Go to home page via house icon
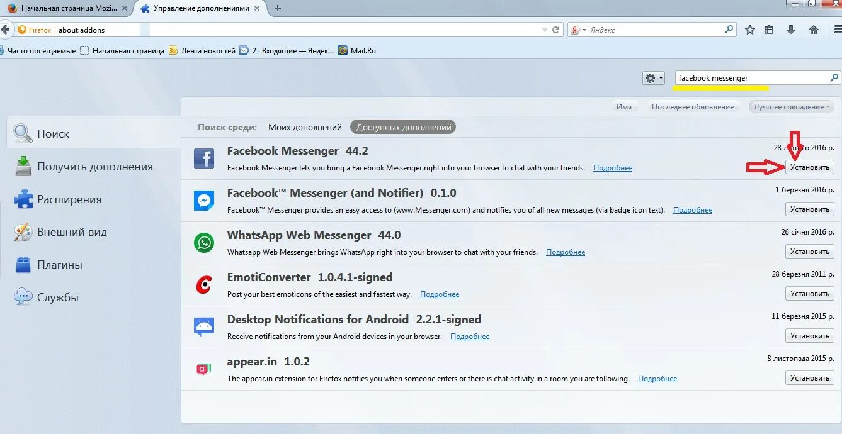Viewport: 842px width, 434px height. tap(814, 30)
